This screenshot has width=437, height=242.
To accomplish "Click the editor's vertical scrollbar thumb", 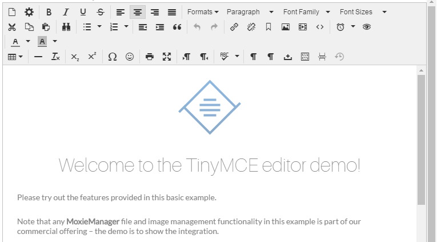I will tap(421, 140).
